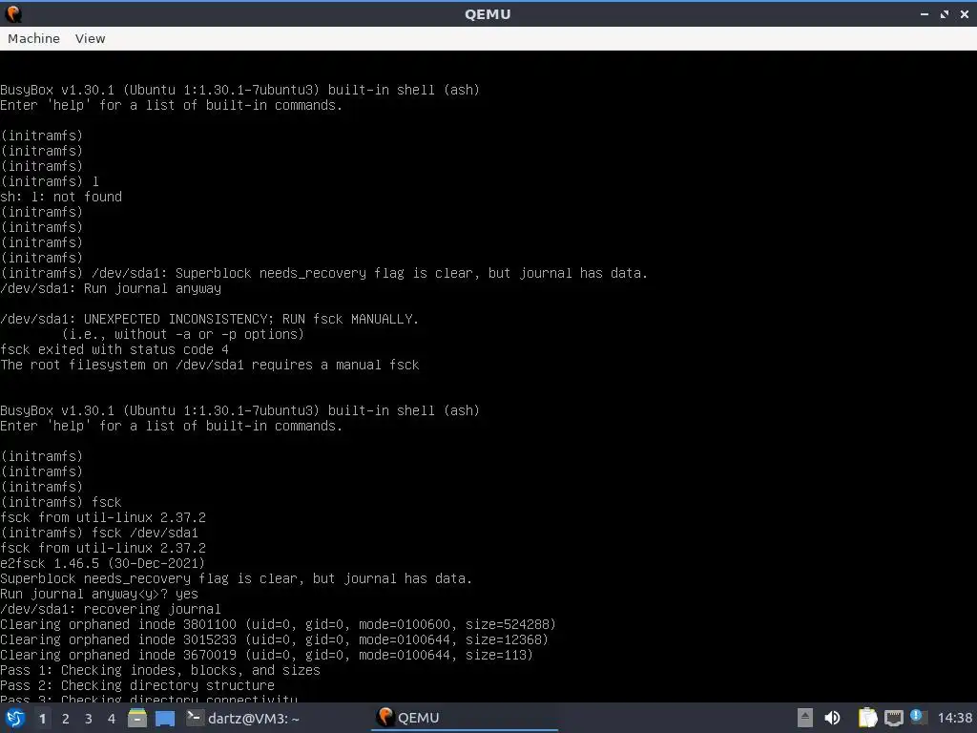Click '/dev/sda1: recovering journal' line
Viewport: 977px width, 733px height.
coord(111,609)
